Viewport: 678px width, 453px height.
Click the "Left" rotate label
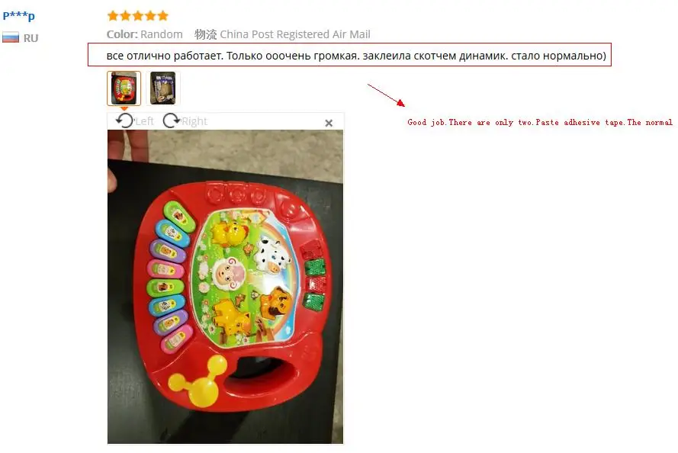pyautogui.click(x=144, y=121)
